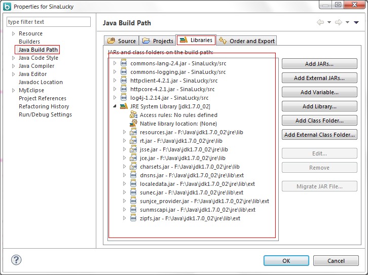The image size is (368, 275).
Task: Select Run/Debug Settings in the sidebar
Action: tap(45, 114)
